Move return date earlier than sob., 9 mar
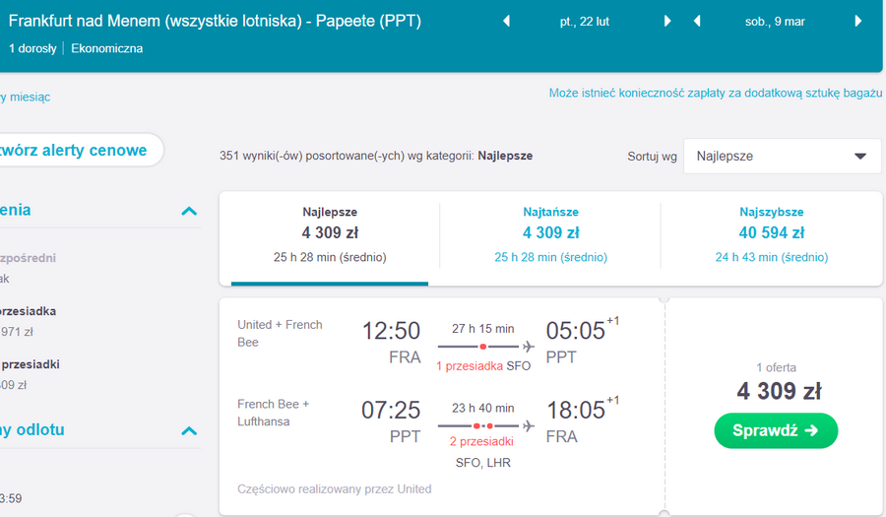Screen dimensions: 886x517 697,22
